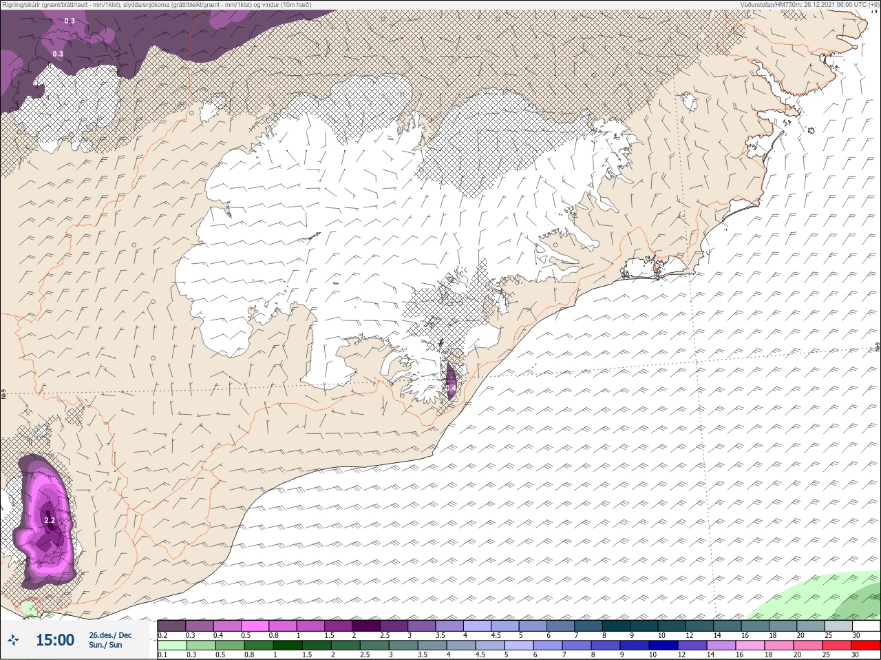Select the pink 18 swatch in the lower legend row
The width and height of the screenshot is (881, 660).
780,646
